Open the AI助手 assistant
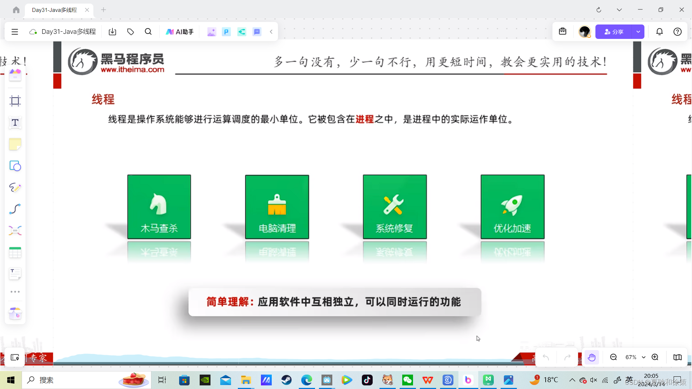Image resolution: width=692 pixels, height=389 pixels. pyautogui.click(x=179, y=32)
